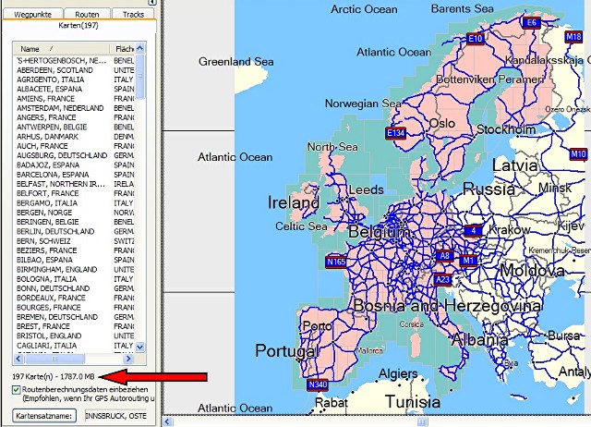Select ARHUS, DANMARK map entry
591x427 pixels.
pos(74,137)
